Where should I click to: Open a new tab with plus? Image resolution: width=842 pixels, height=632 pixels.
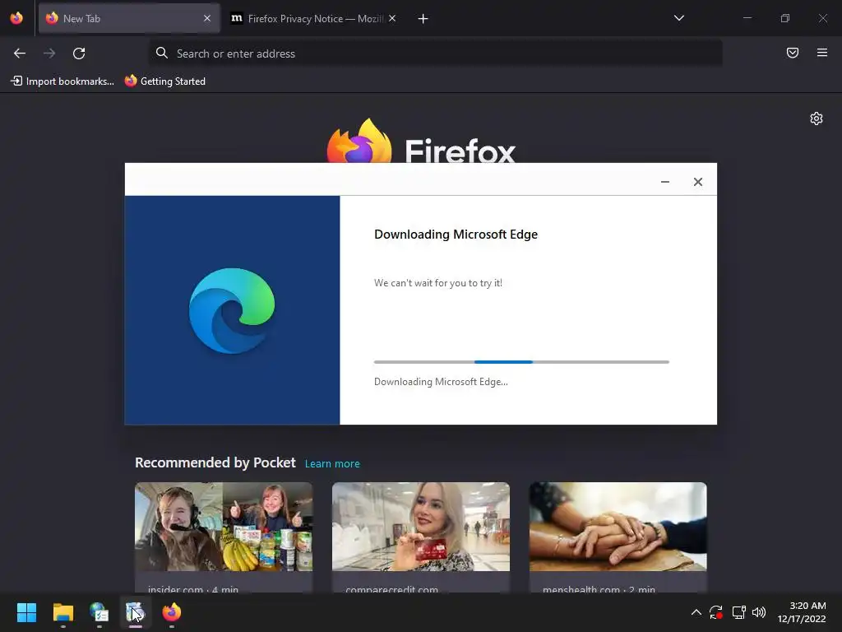click(x=423, y=19)
